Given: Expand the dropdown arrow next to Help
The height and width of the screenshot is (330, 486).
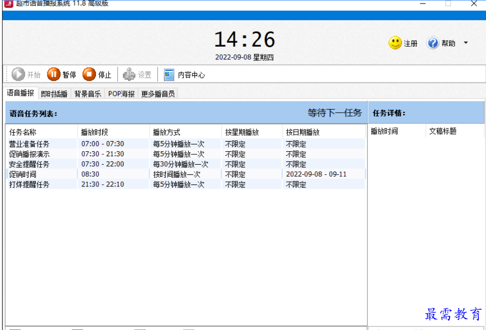Looking at the screenshot, I should [x=465, y=43].
